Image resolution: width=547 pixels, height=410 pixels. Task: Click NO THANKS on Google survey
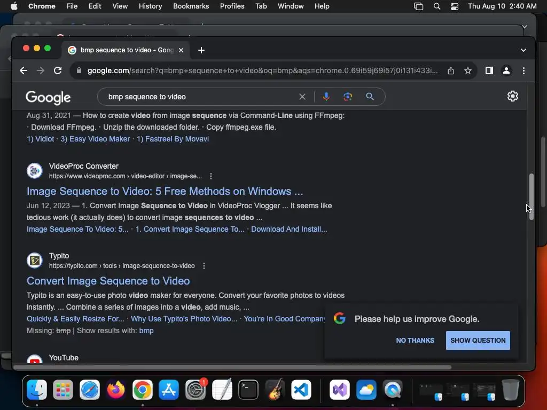(x=415, y=340)
